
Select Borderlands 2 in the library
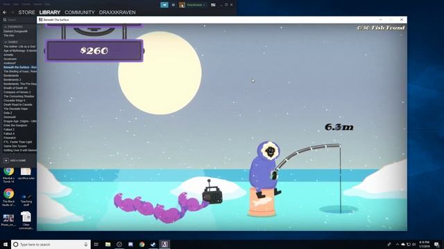point(12,80)
